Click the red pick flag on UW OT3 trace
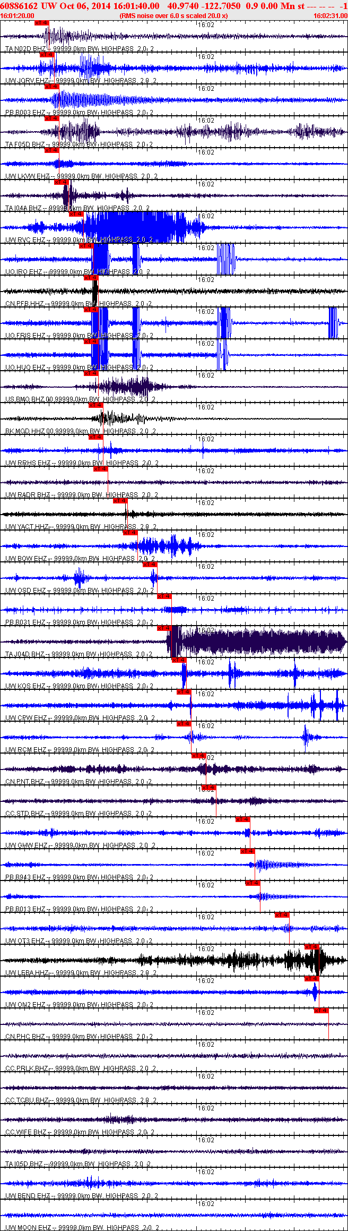 tap(282, 915)
